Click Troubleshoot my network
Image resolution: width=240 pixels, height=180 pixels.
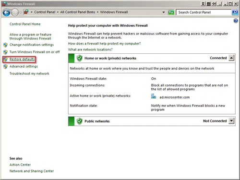click(29, 73)
